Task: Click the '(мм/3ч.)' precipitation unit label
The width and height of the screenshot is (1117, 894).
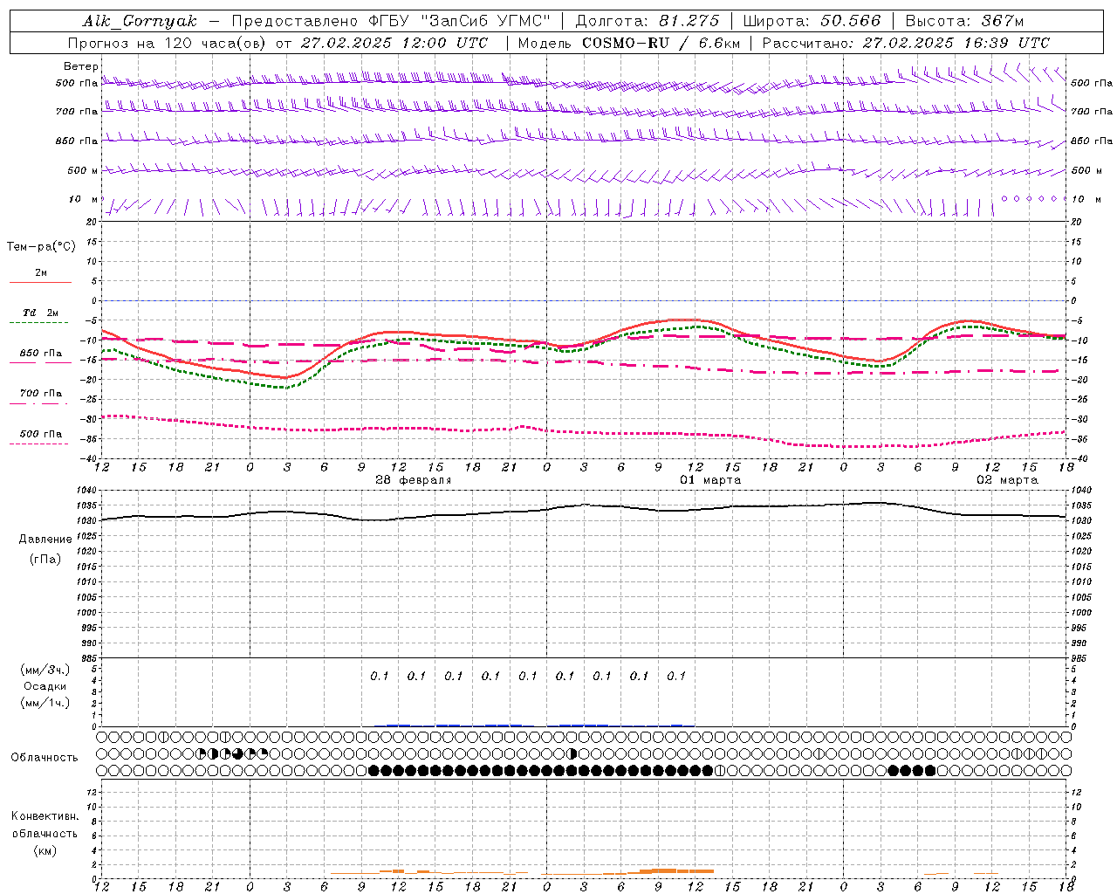Action: coord(45,670)
